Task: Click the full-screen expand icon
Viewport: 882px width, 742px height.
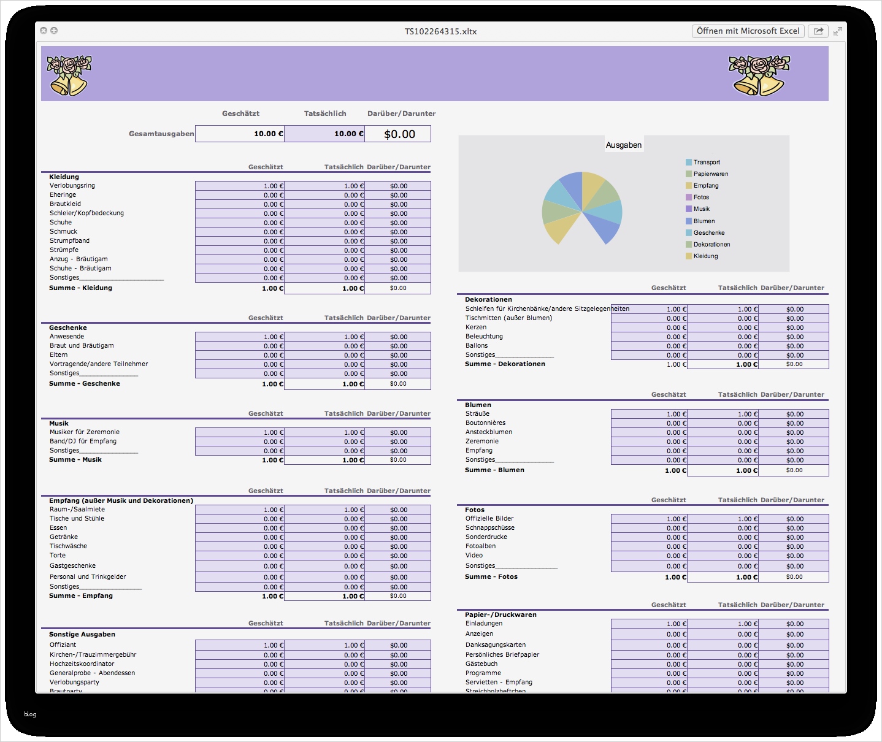Action: coord(838,31)
